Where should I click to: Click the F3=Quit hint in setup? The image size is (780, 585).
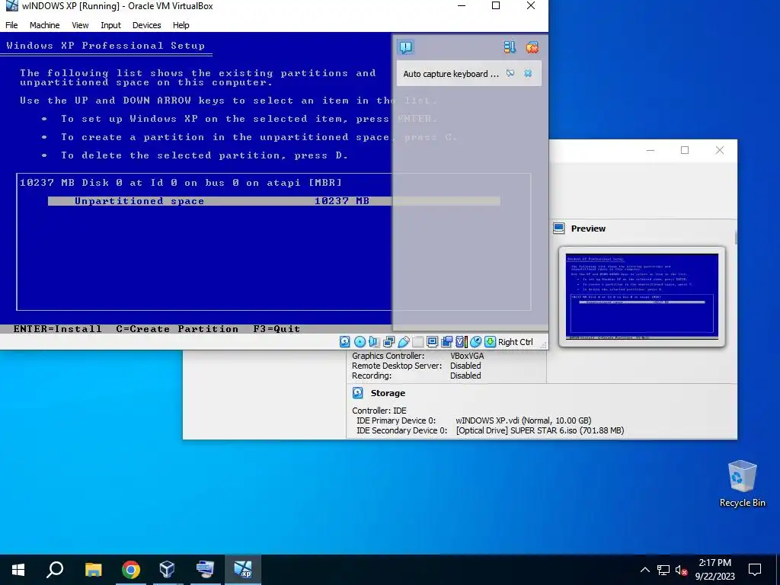point(277,329)
